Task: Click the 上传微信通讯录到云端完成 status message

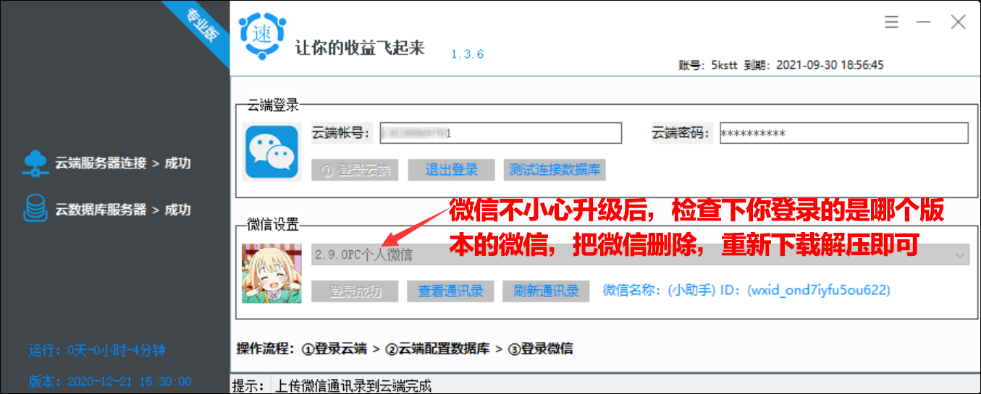Action: (x=353, y=386)
